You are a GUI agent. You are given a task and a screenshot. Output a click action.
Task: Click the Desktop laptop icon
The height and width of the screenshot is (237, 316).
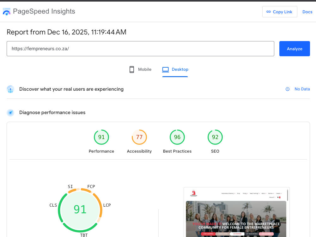tap(166, 69)
